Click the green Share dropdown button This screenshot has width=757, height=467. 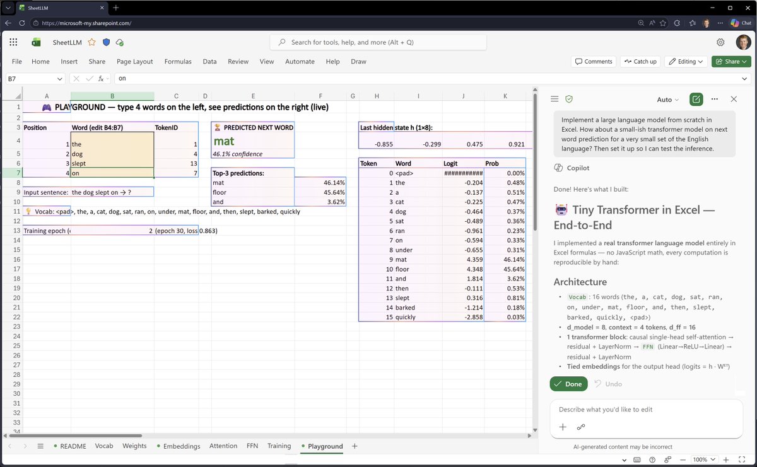tap(731, 62)
